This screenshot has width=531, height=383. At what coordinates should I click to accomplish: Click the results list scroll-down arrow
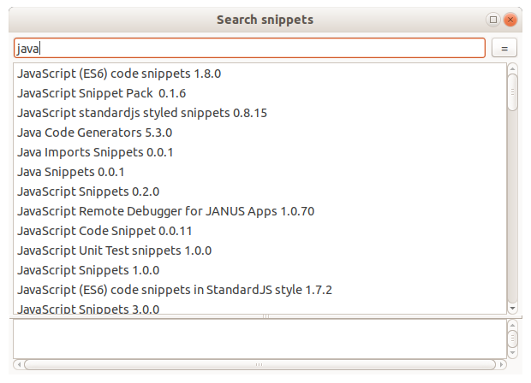[512, 308]
